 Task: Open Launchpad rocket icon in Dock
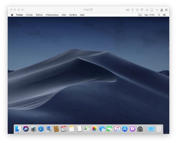33,129
